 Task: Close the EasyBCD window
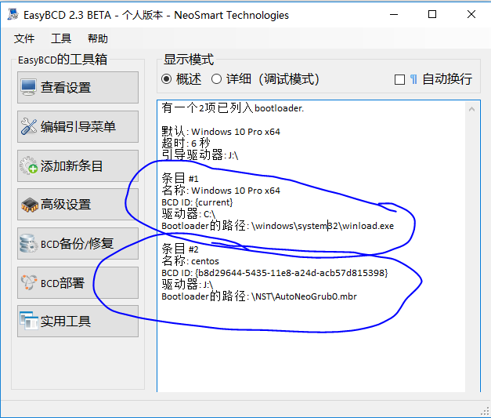[x=471, y=14]
